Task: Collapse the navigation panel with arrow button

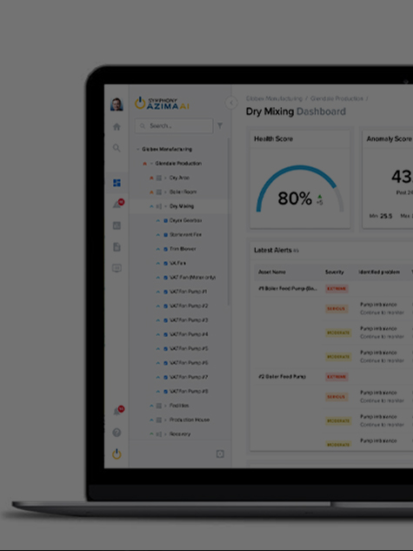Action: pos(231,103)
